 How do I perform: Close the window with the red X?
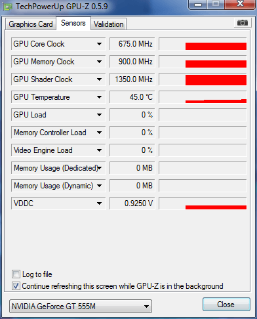point(241,4)
